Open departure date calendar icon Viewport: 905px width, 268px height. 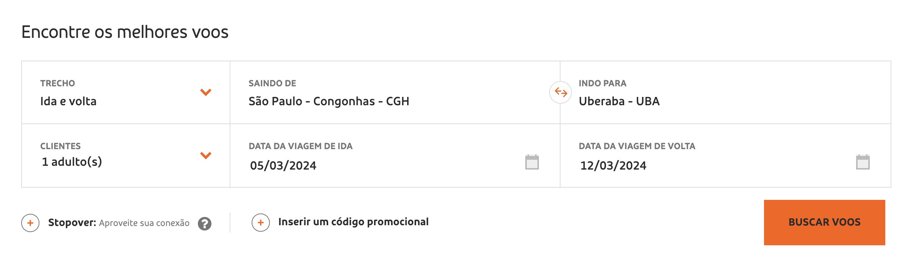click(532, 162)
